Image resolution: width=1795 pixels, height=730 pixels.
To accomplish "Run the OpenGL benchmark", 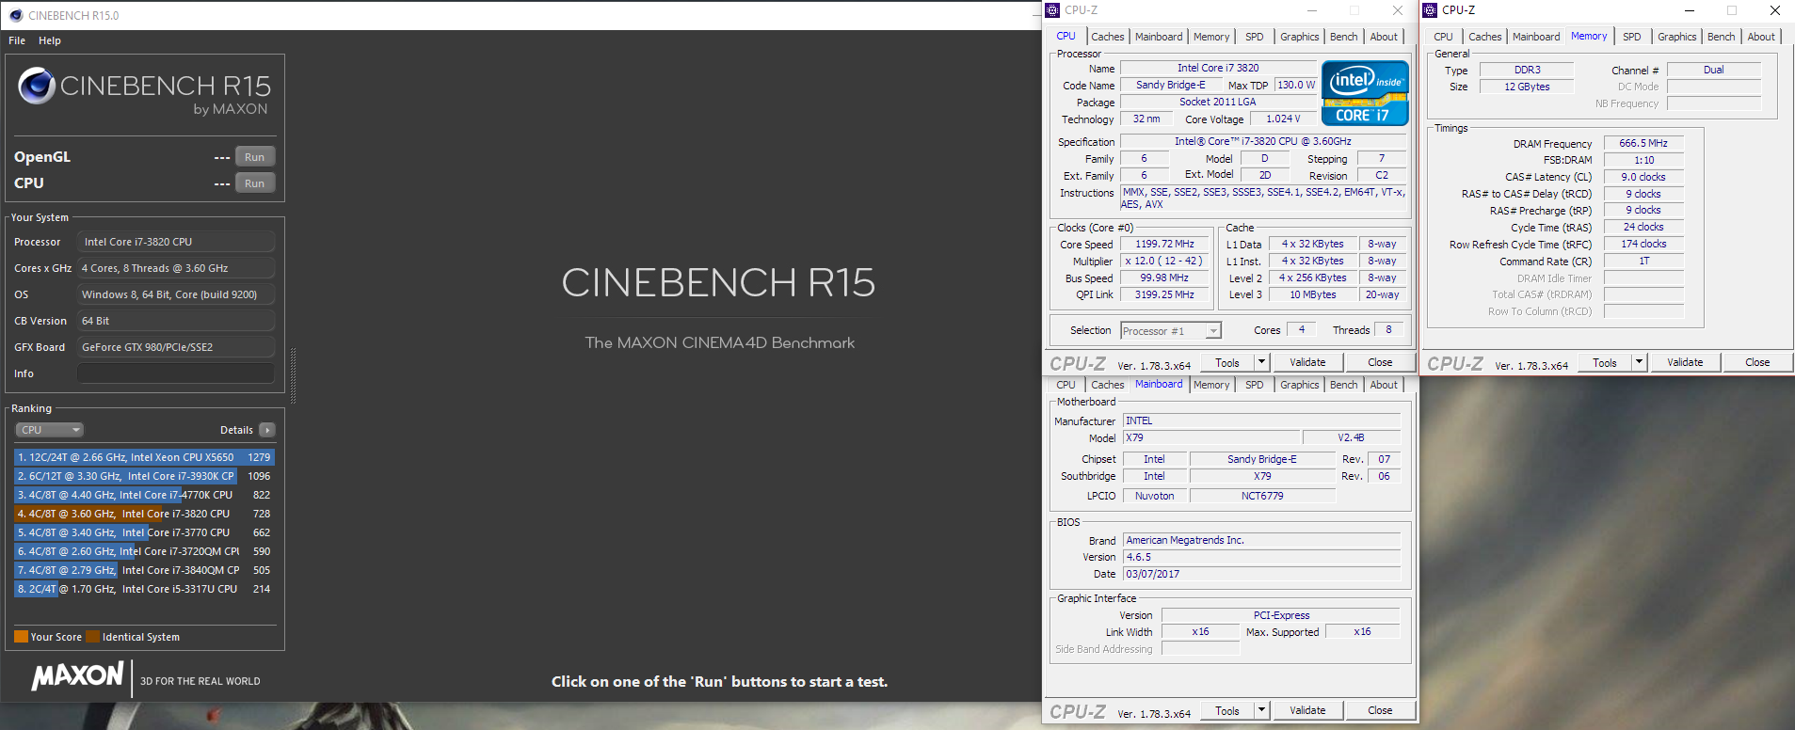I will [254, 157].
